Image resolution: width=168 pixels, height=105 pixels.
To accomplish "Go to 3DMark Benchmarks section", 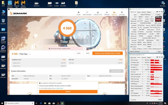I will [x=87, y=13].
